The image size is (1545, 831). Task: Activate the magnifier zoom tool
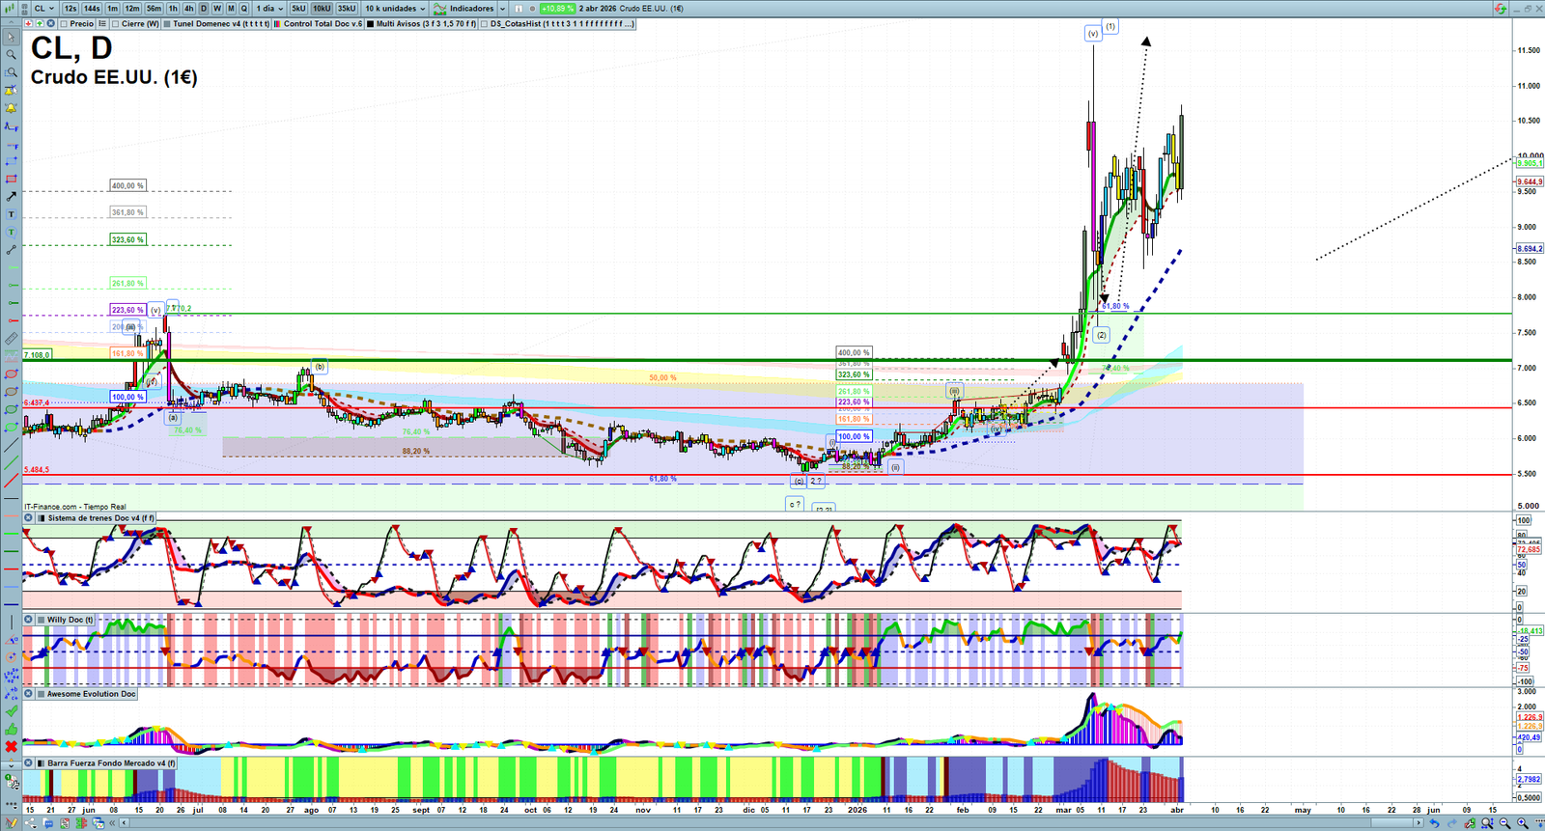[11, 55]
